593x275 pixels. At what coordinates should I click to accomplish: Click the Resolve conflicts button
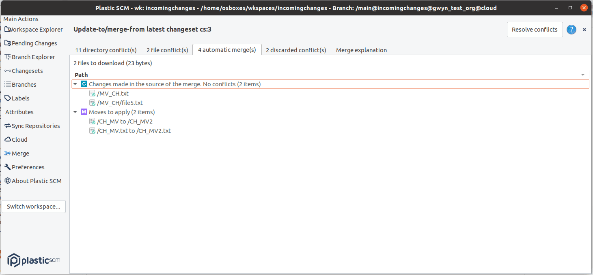(535, 30)
